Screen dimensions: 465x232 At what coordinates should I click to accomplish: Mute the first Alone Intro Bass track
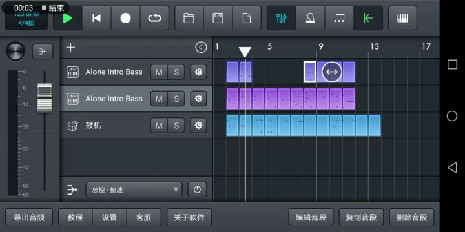point(159,72)
